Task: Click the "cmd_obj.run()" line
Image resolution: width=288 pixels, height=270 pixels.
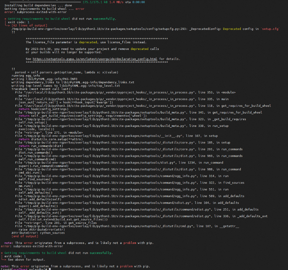Action: (x=30, y=173)
